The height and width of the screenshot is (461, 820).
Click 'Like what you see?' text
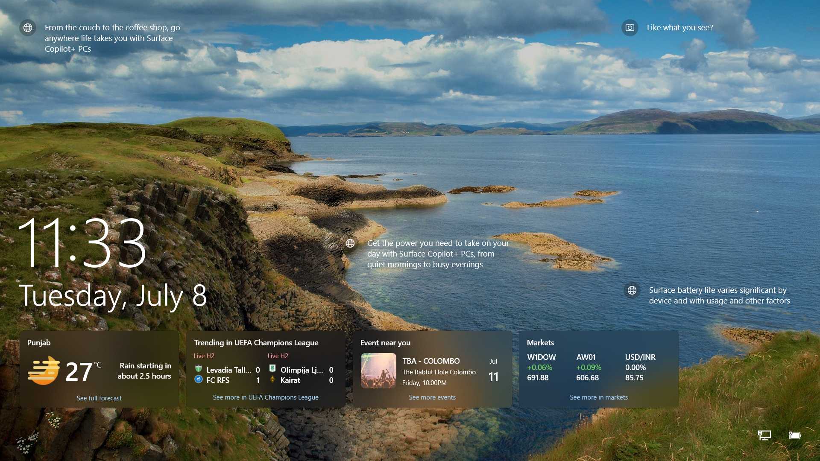click(x=680, y=28)
